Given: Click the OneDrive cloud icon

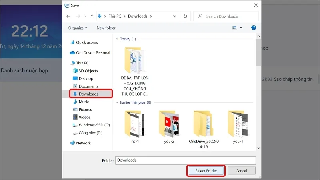Looking at the screenshot, I should (x=72, y=53).
